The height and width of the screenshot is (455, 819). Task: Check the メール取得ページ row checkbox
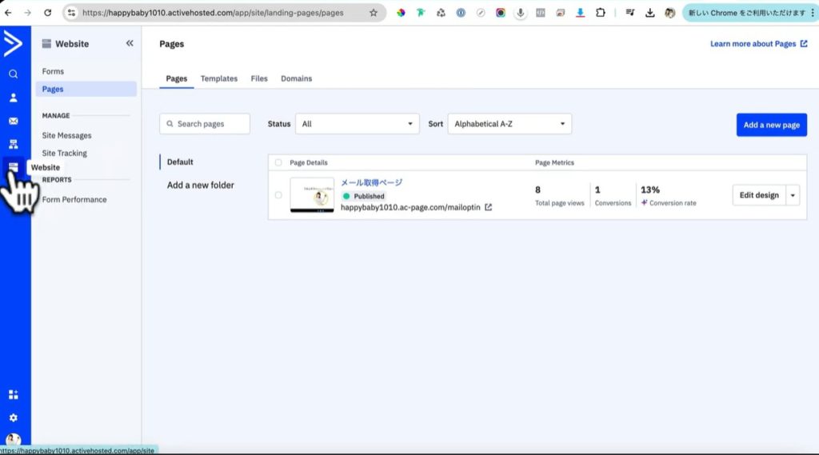coord(278,195)
